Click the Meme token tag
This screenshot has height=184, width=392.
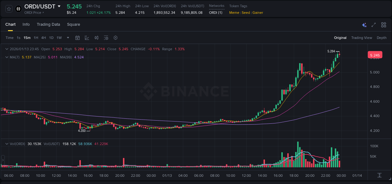(x=234, y=13)
